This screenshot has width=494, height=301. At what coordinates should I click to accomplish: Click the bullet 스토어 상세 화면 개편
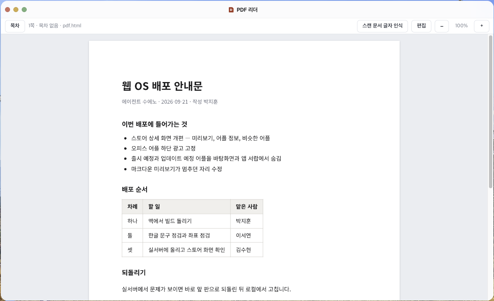[200, 138]
